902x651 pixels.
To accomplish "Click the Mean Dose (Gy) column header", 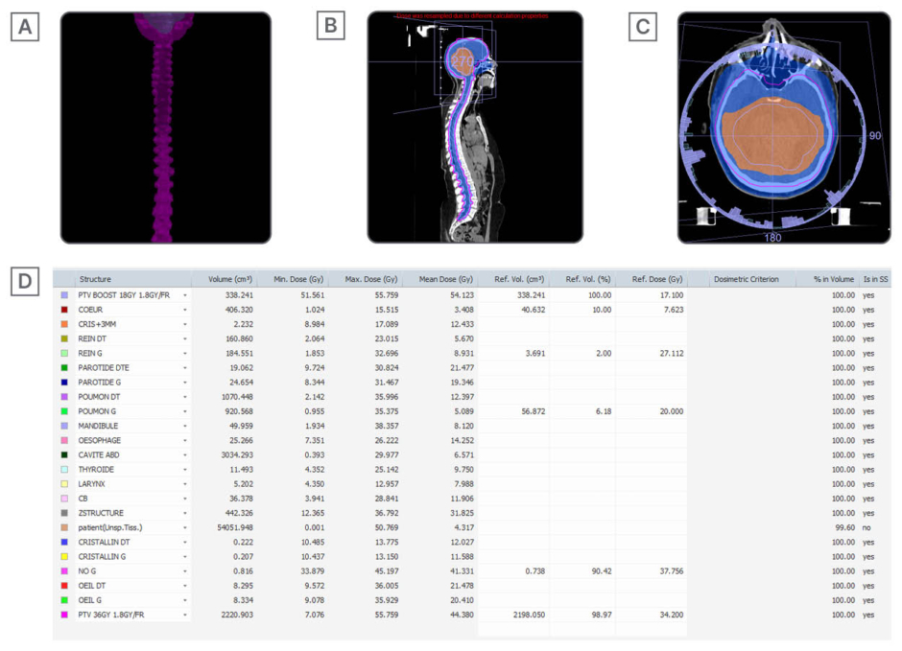I will (445, 280).
